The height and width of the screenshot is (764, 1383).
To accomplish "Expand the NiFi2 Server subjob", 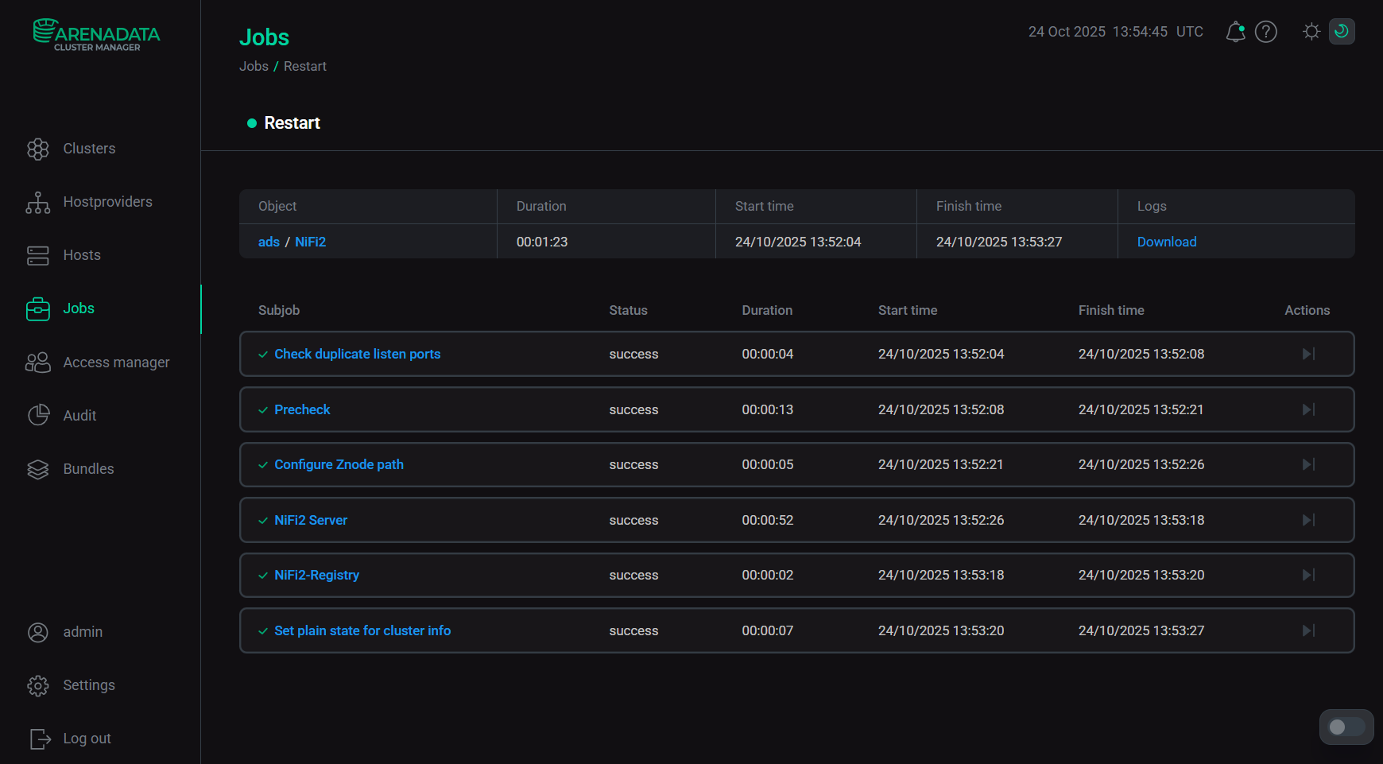I will click(311, 520).
